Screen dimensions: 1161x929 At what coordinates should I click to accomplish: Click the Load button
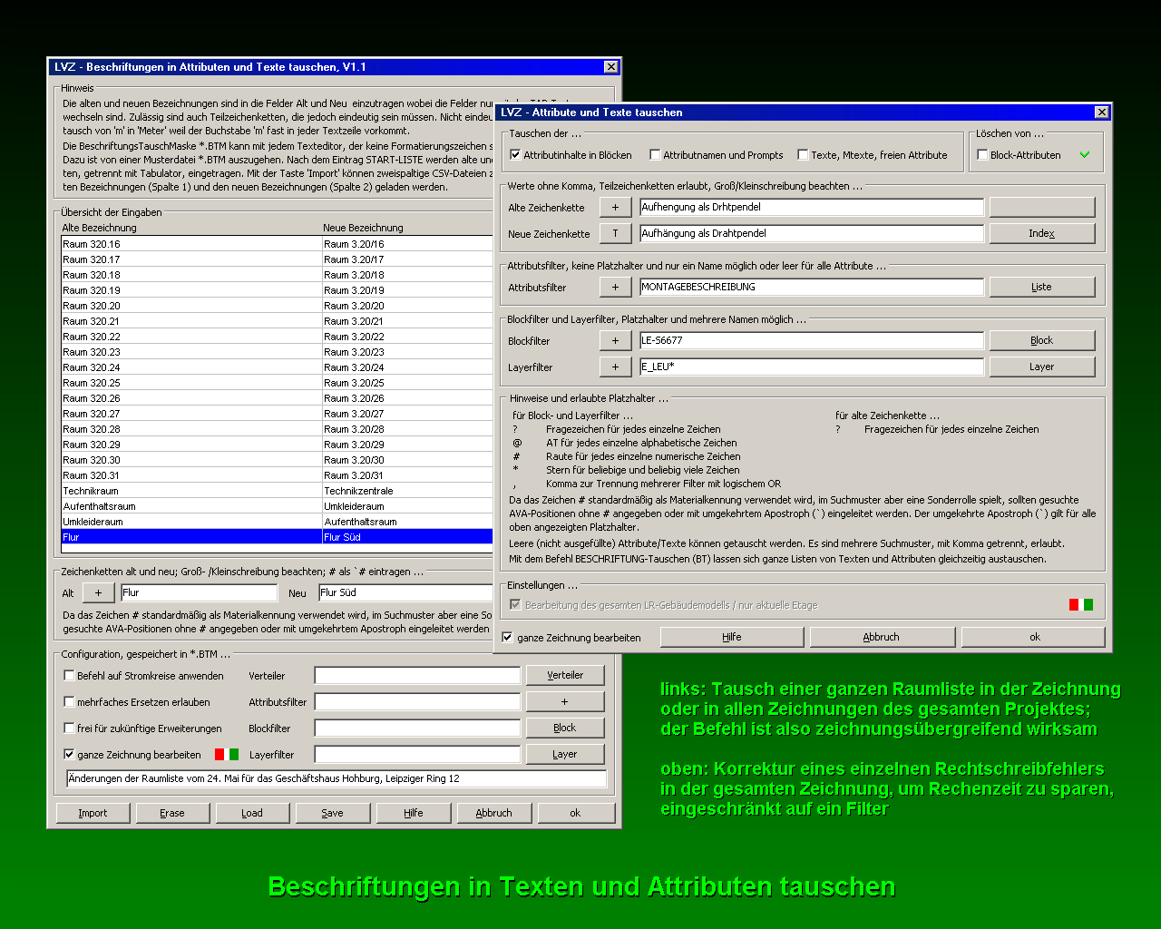coord(252,814)
